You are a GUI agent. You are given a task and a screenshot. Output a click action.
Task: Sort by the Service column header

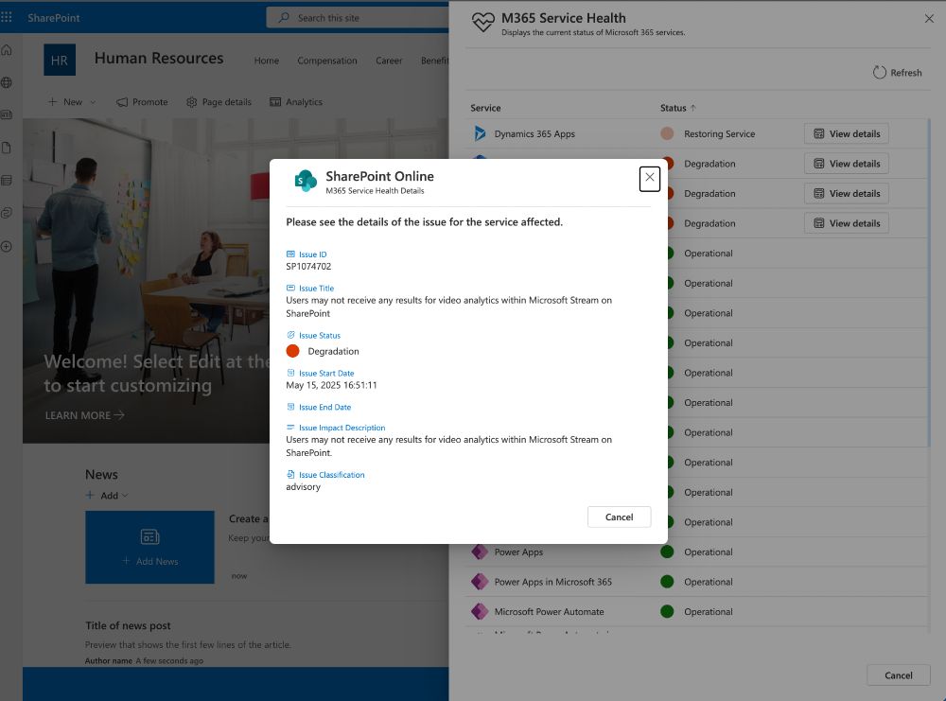(485, 108)
